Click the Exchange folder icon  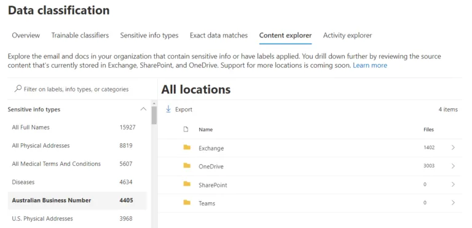(x=187, y=147)
